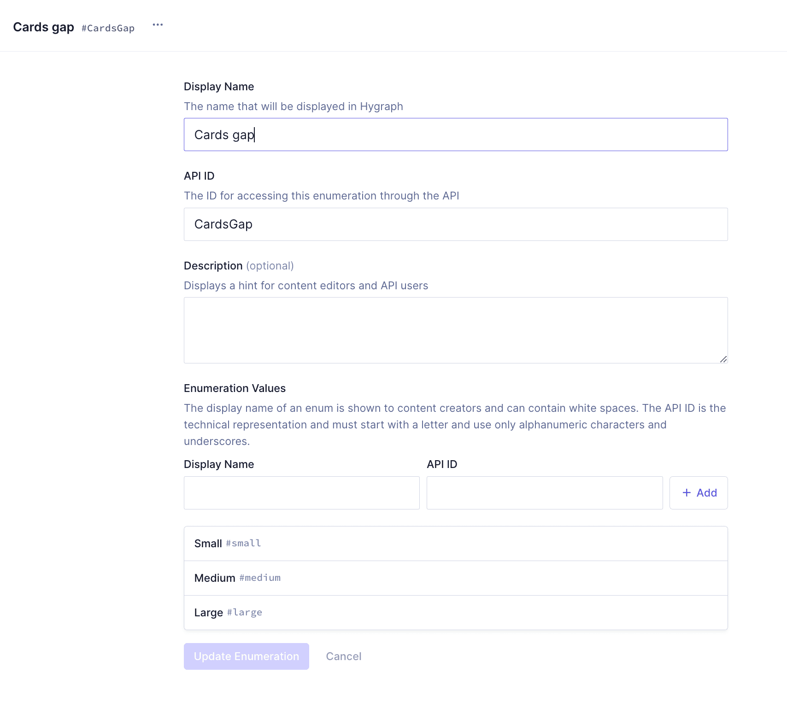Viewport: 787px width, 702px height.
Task: Click the plus Add button
Action: [698, 493]
